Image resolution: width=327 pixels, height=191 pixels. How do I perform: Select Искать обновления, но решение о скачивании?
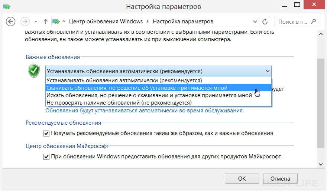159,95
